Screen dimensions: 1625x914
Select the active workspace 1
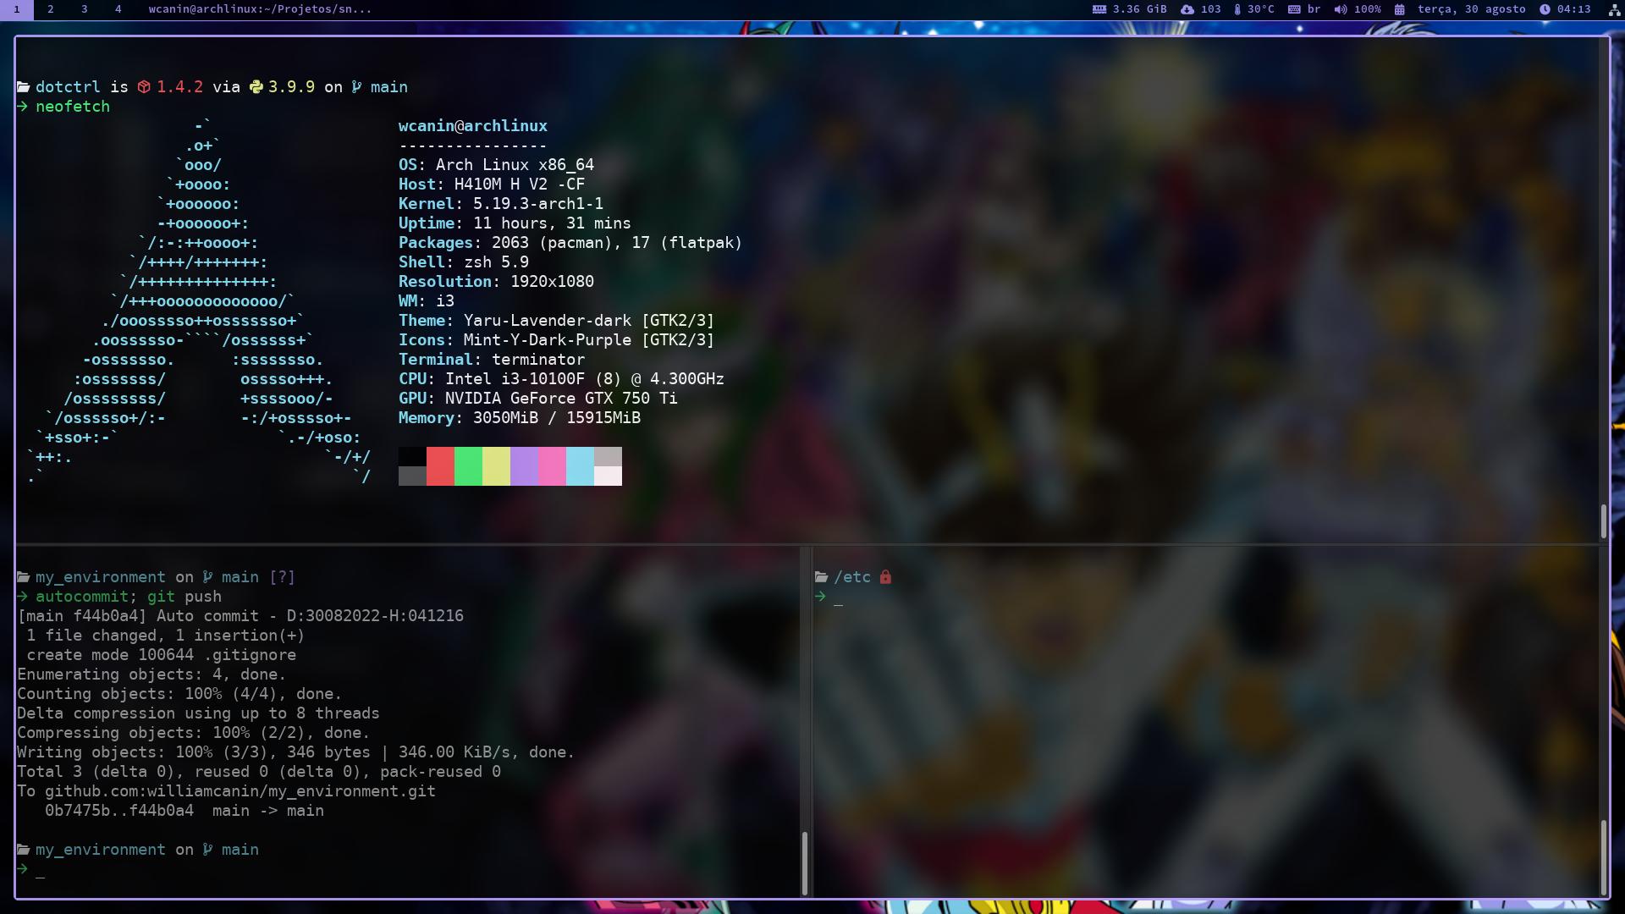(x=16, y=9)
